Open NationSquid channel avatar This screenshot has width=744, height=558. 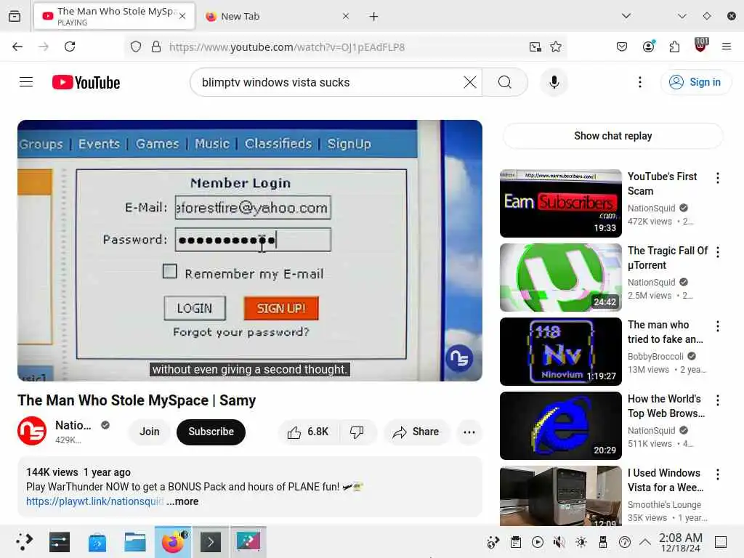coord(32,431)
